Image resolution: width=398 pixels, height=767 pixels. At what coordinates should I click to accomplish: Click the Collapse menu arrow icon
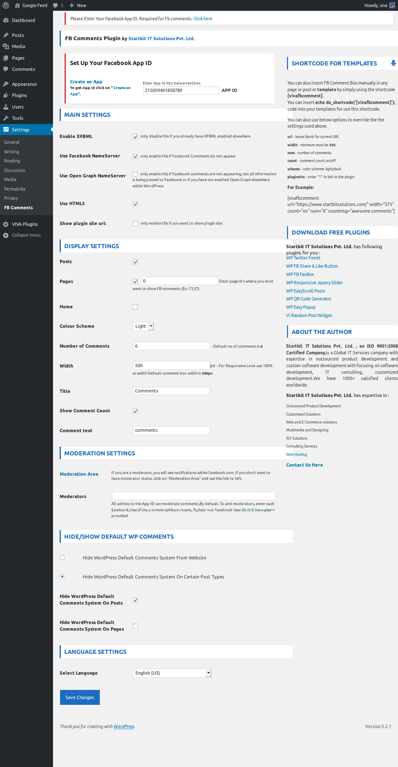click(x=6, y=235)
